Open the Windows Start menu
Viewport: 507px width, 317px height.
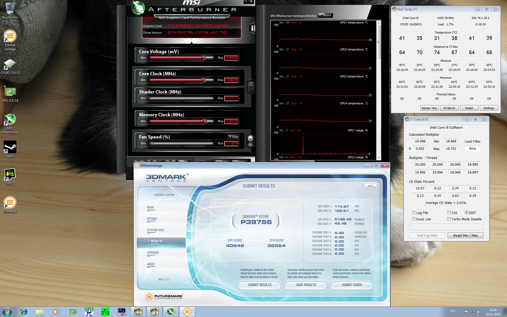(7, 312)
